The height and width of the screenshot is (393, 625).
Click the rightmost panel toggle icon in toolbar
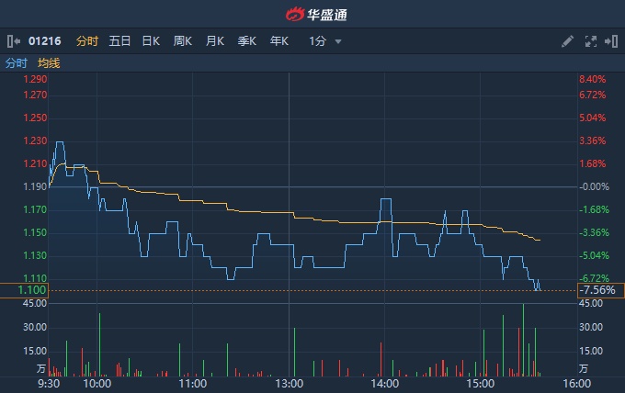[x=610, y=41]
